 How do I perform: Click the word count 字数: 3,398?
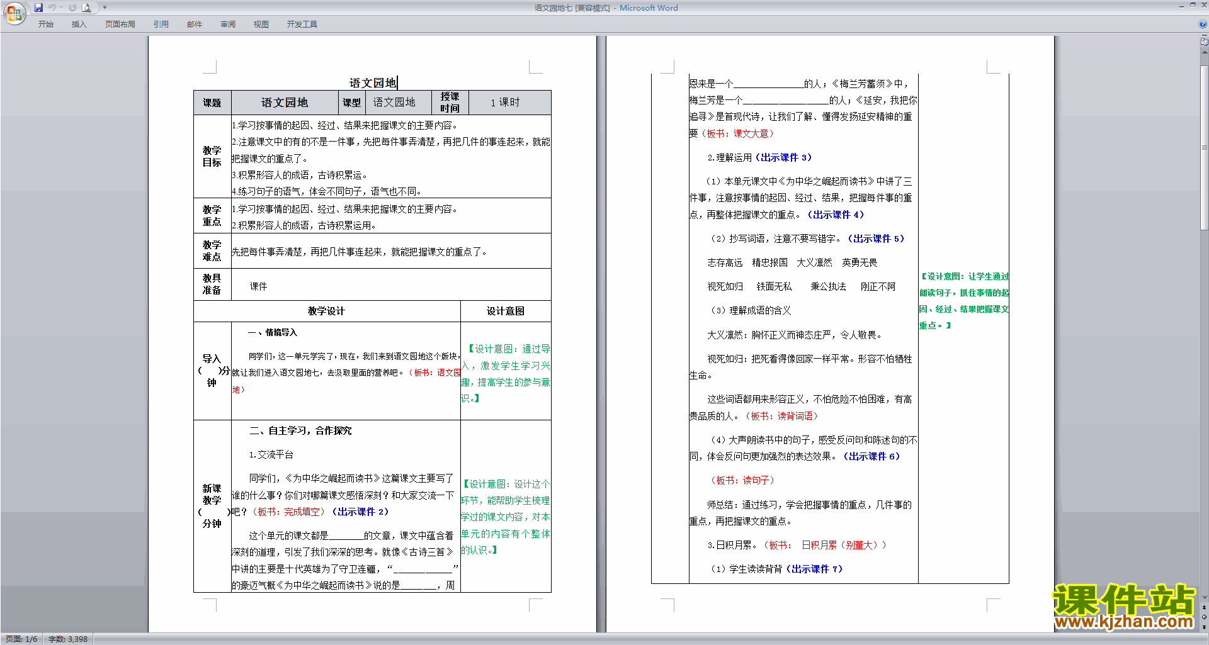coord(68,639)
